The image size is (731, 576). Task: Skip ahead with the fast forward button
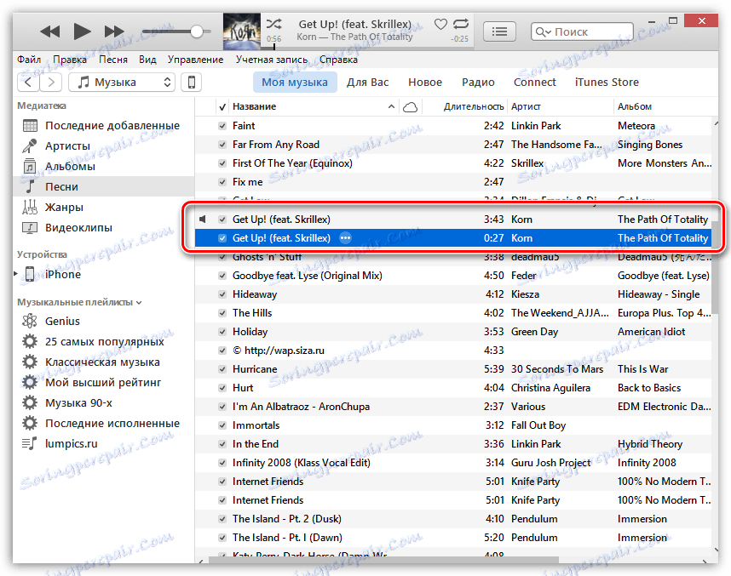click(x=114, y=31)
